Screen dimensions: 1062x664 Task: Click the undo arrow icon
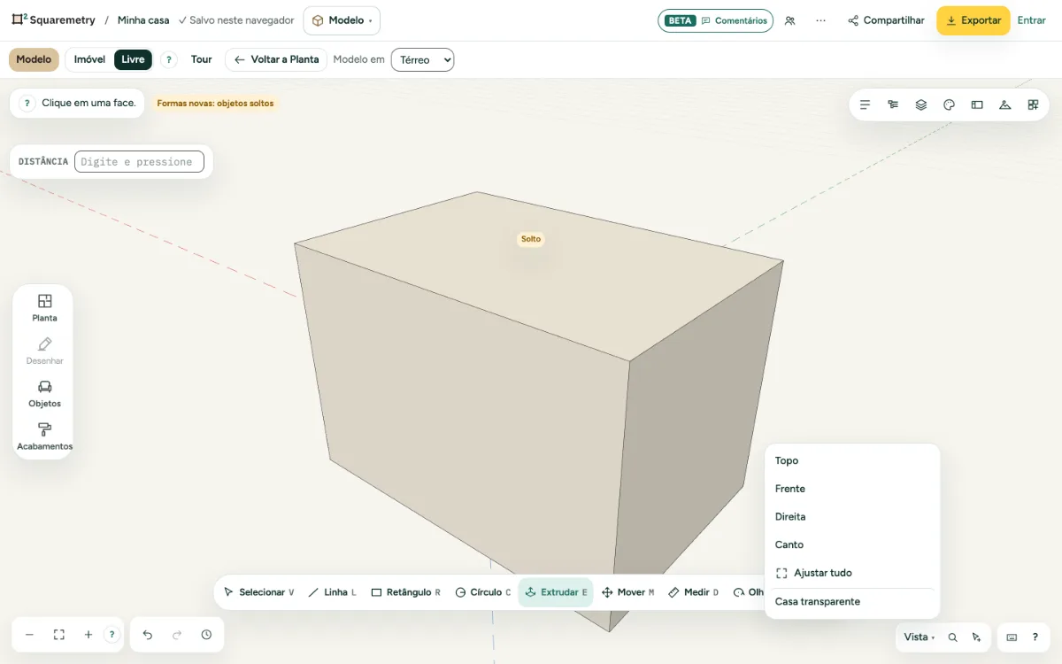click(x=148, y=635)
